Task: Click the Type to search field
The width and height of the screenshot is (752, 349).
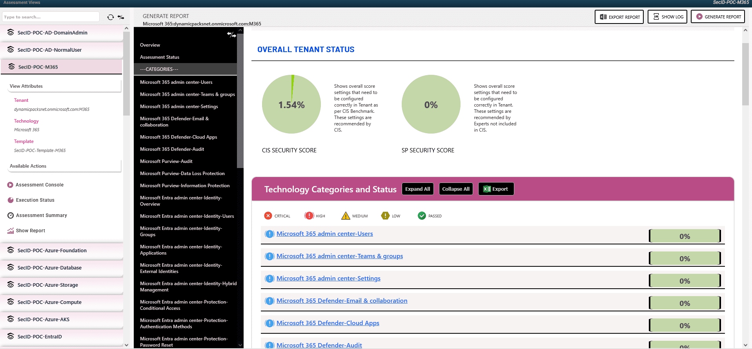Action: click(x=51, y=17)
